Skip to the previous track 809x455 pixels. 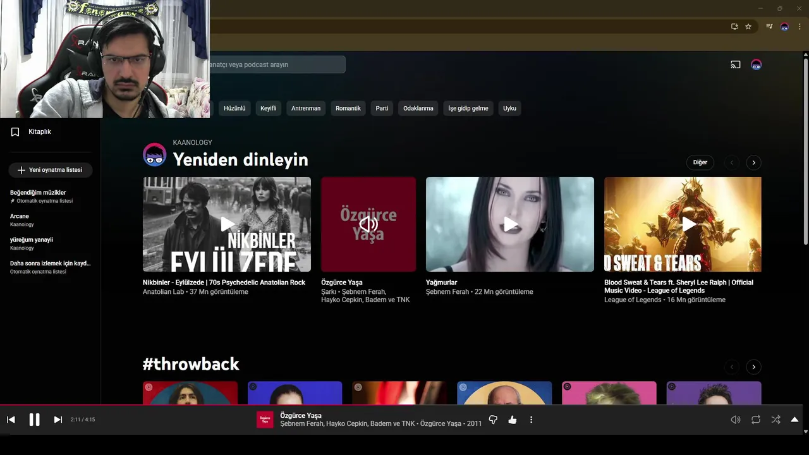(x=11, y=420)
